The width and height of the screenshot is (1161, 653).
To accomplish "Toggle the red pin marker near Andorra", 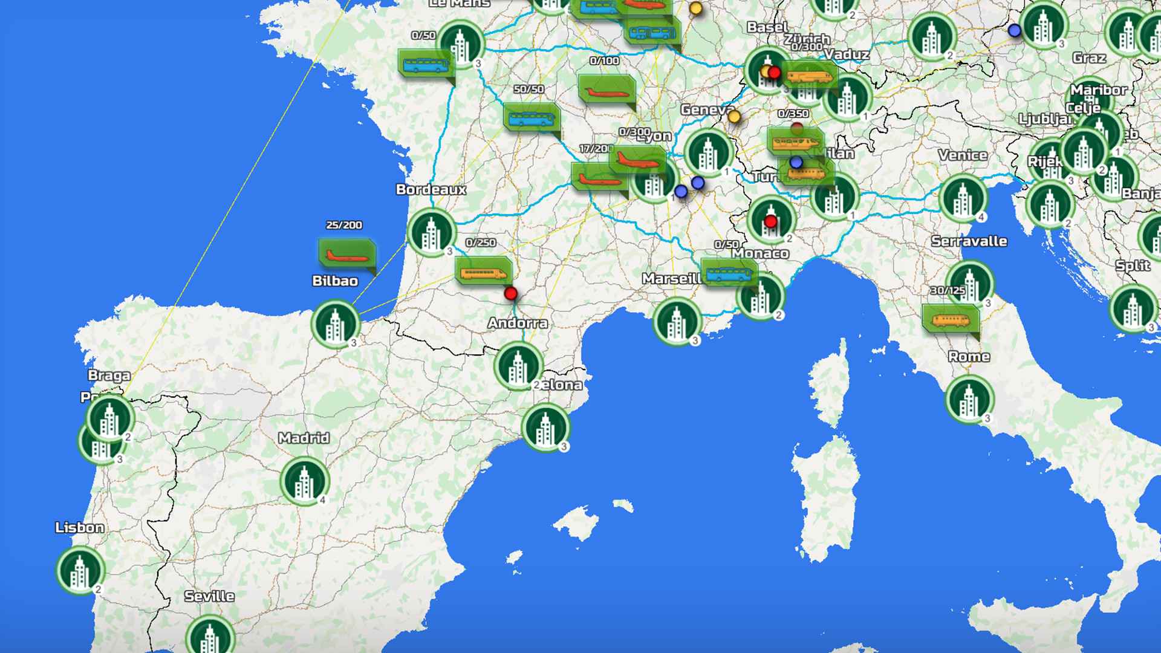I will tap(510, 293).
